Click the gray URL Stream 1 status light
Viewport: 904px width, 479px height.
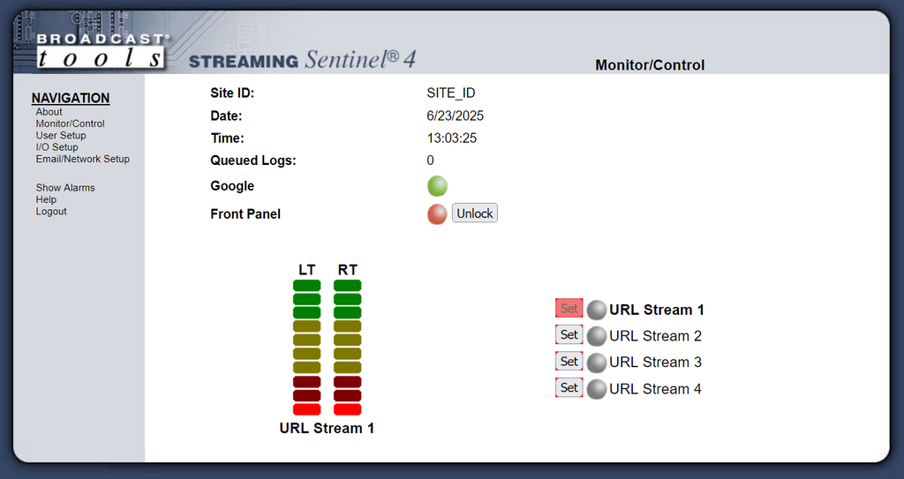[597, 311]
